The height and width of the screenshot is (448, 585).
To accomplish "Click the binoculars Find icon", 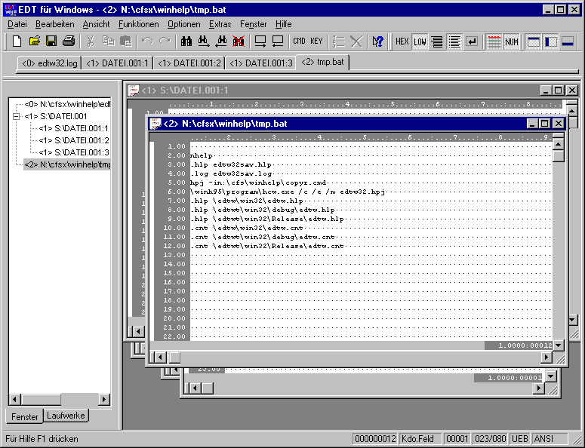I will pos(186,41).
